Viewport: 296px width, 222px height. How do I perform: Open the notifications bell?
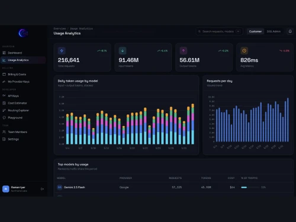point(290,31)
